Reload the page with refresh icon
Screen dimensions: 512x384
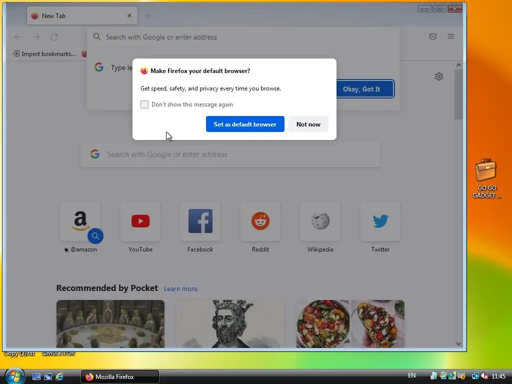(x=54, y=37)
